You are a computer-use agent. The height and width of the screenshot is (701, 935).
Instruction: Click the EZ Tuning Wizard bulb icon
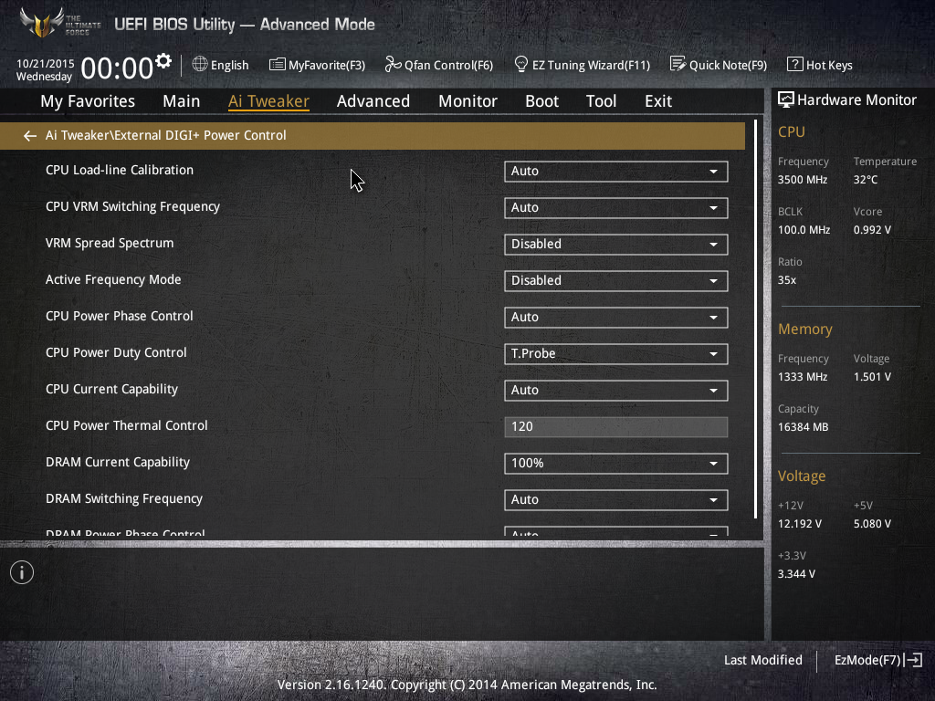(520, 64)
